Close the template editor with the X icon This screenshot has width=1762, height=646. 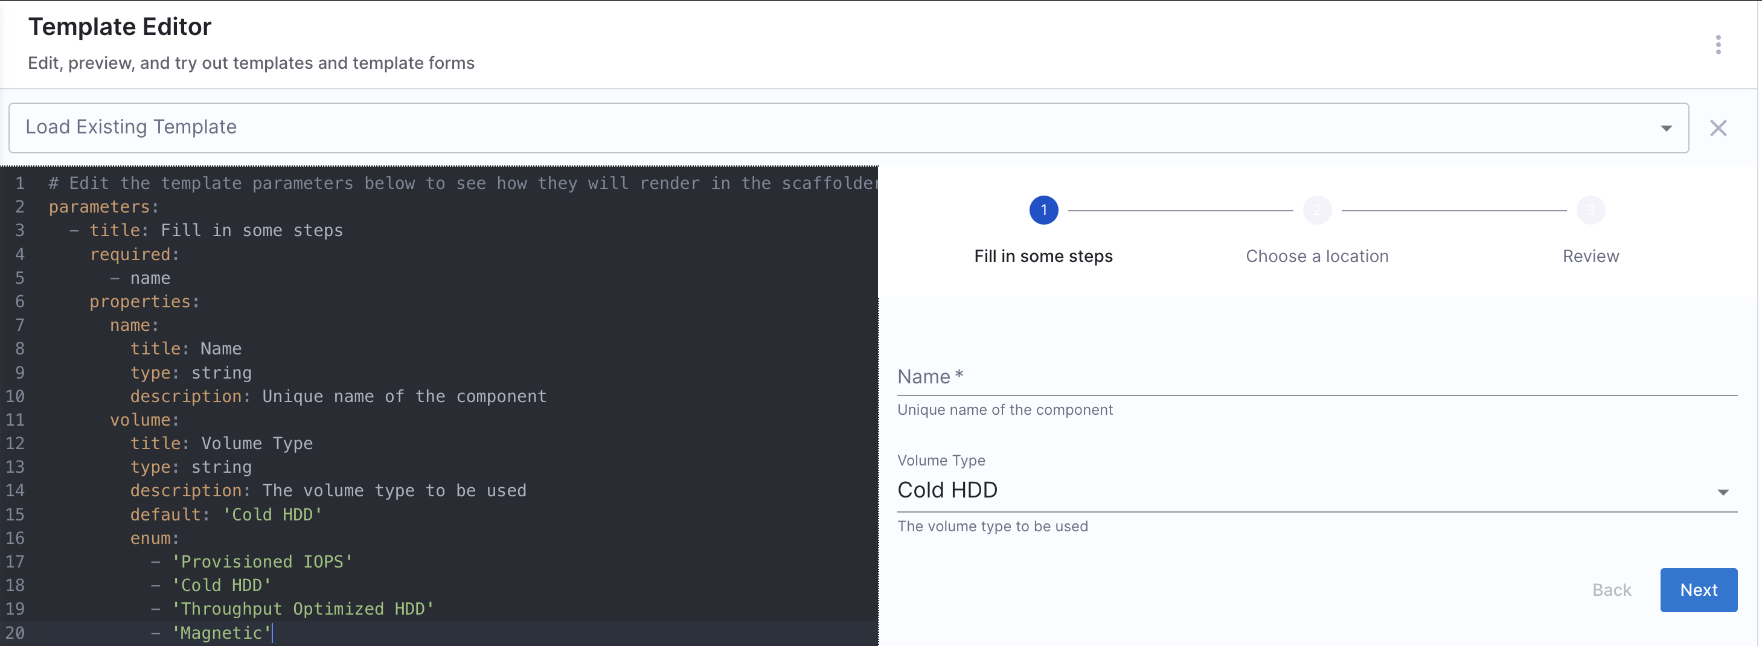pos(1717,129)
